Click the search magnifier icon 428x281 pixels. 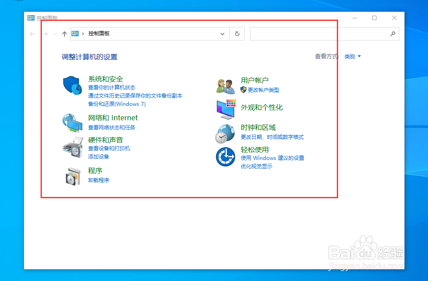click(x=393, y=34)
